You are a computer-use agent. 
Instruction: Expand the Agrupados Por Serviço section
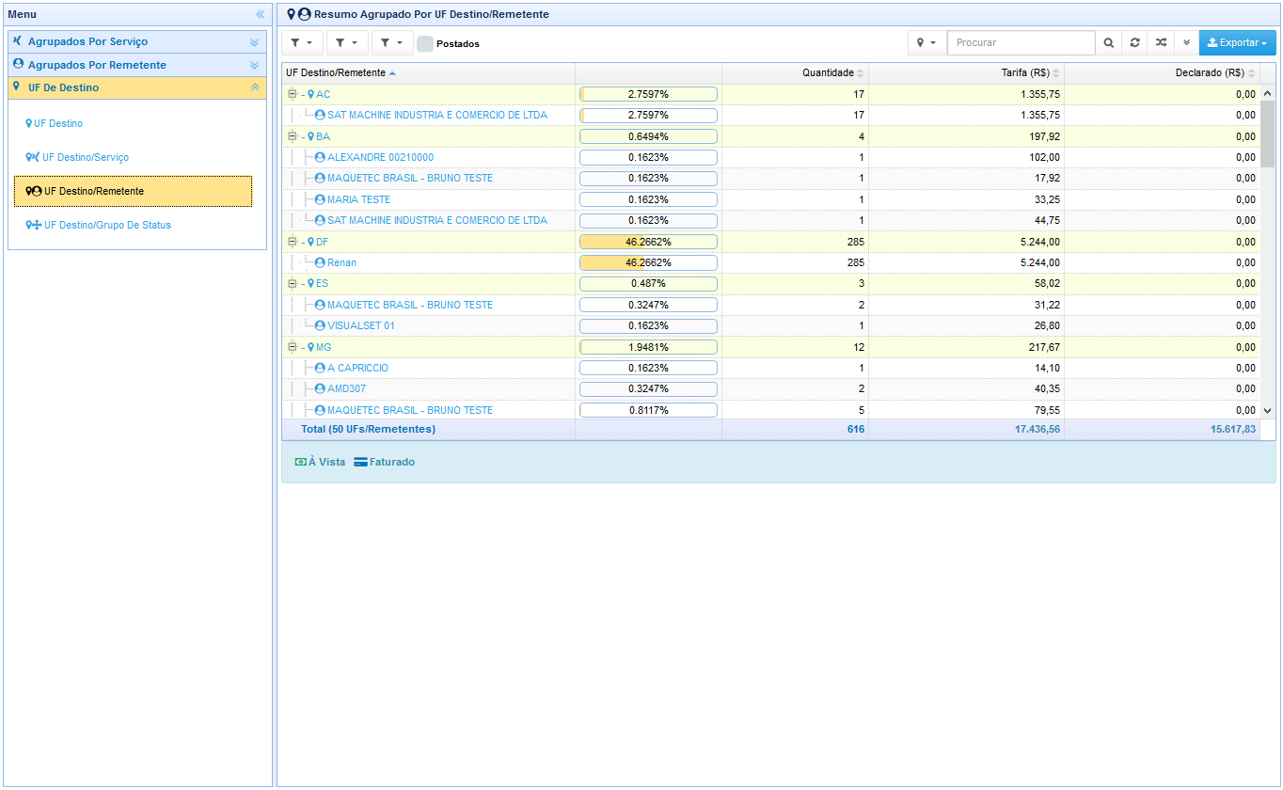[137, 42]
